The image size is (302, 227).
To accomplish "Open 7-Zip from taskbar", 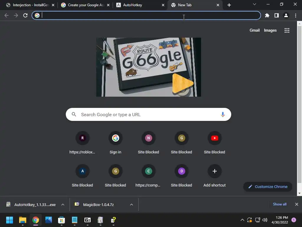I will tap(87, 220).
